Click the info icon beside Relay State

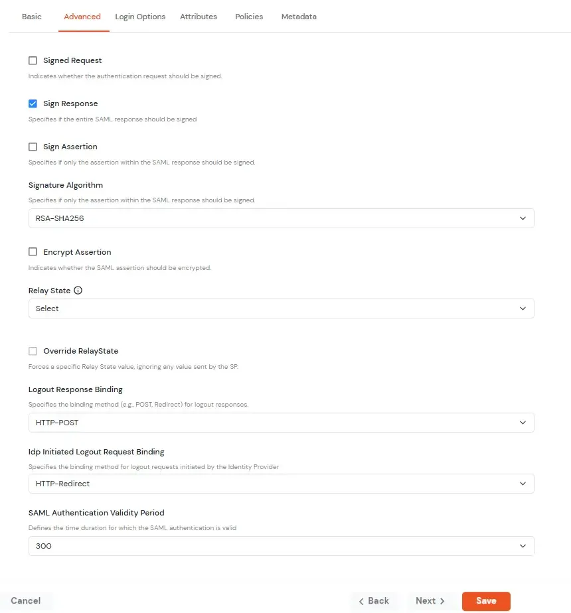point(78,290)
